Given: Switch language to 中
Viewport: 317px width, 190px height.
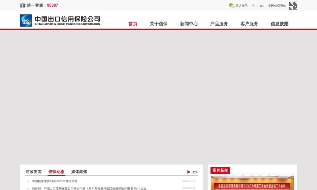Looking at the screenshot, I should click(x=254, y=6).
